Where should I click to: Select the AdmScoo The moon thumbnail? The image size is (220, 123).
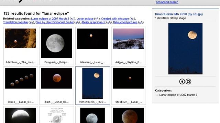pyautogui.click(x=21, y=38)
